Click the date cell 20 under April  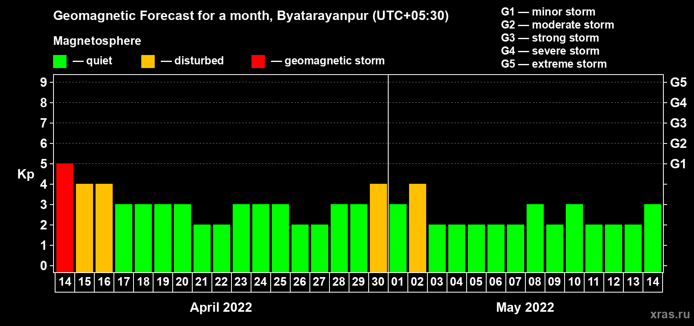tap(182, 282)
